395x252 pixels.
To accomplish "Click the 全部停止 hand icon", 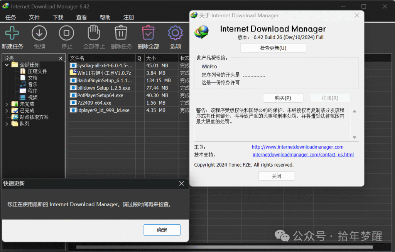I will point(94,33).
